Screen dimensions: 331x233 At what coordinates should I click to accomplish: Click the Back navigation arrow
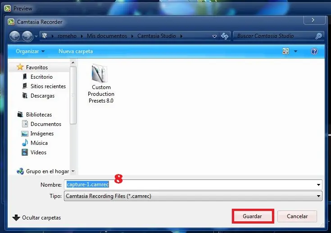pyautogui.click(x=14, y=36)
